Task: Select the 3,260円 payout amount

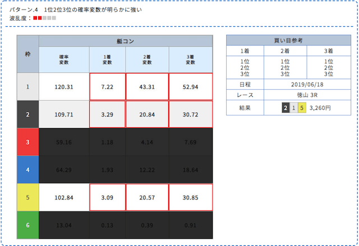Action: coord(320,108)
